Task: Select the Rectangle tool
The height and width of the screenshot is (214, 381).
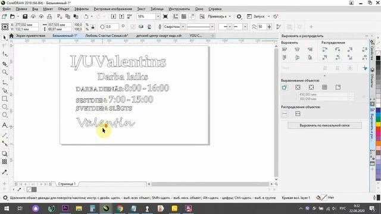Action: [4, 99]
